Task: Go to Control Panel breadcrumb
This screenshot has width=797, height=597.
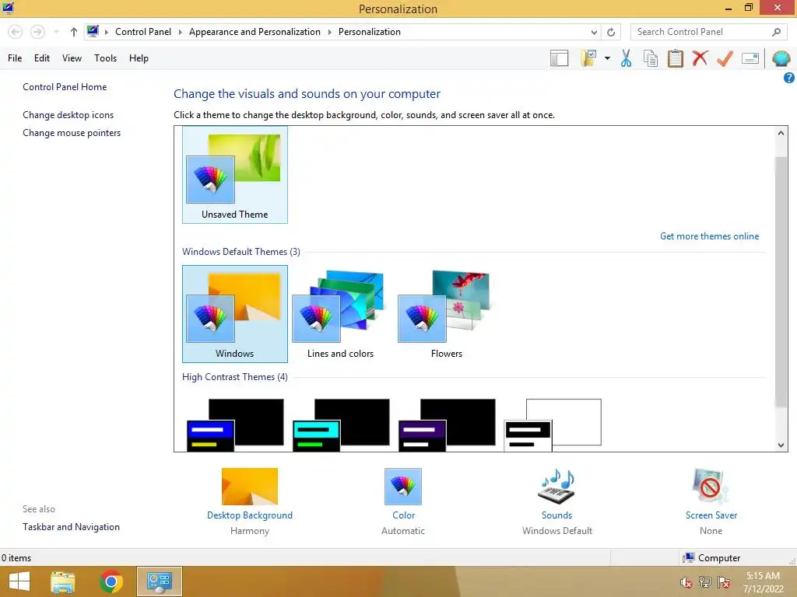Action: (x=143, y=32)
